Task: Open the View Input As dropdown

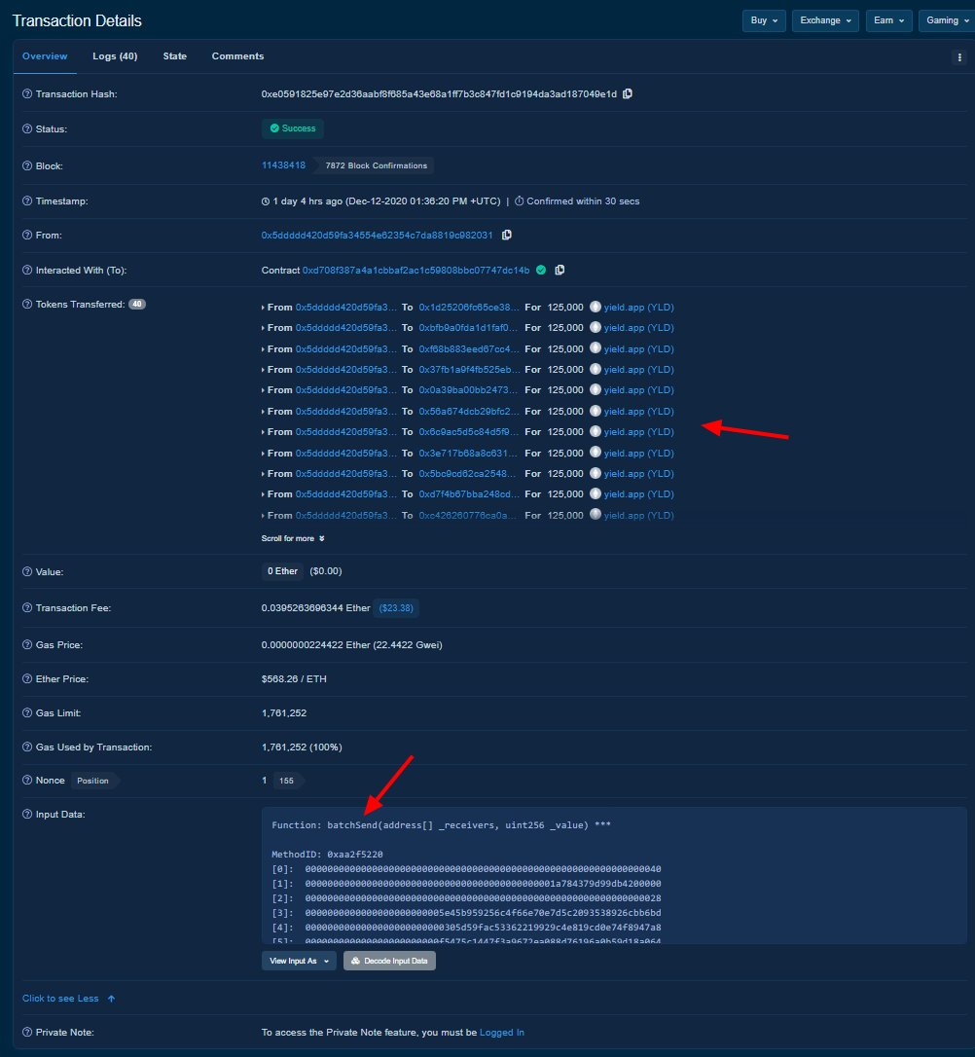Action: pos(298,960)
